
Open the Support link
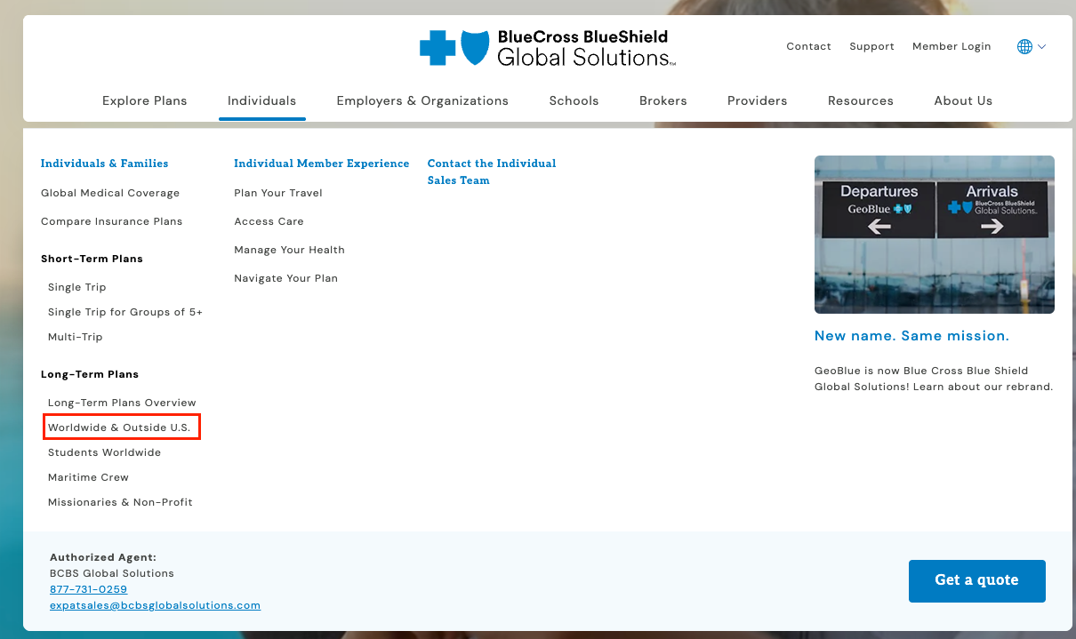[x=871, y=46]
